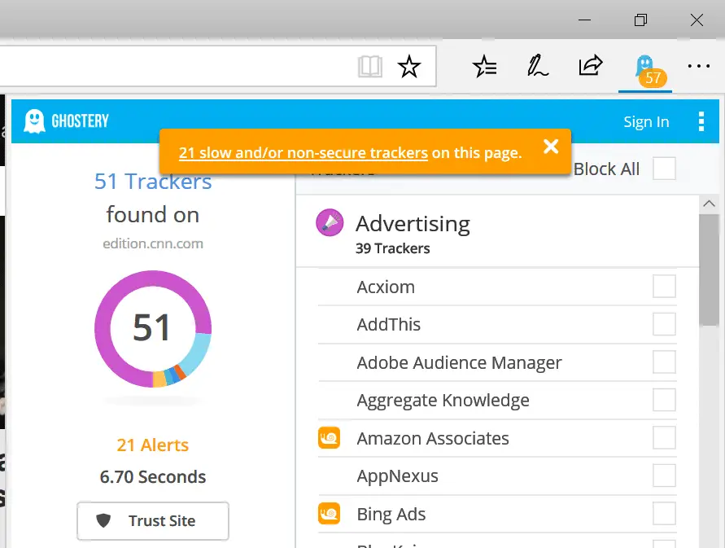
Task: Block the AddThis tracker checkbox
Action: click(x=665, y=324)
